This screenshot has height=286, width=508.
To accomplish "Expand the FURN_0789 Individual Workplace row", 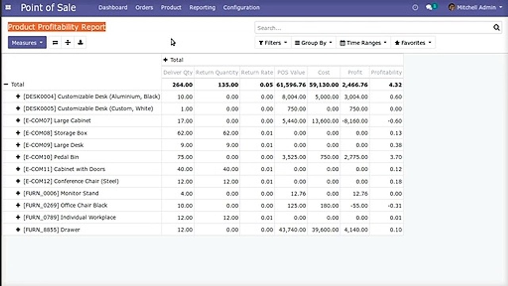I will click(x=18, y=218).
